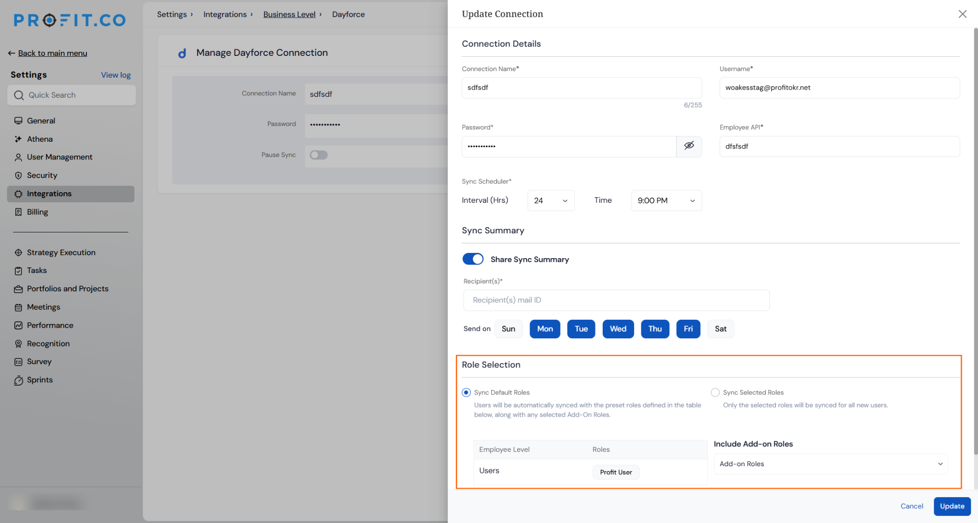Click the Update button
The image size is (978, 523).
pyautogui.click(x=952, y=506)
